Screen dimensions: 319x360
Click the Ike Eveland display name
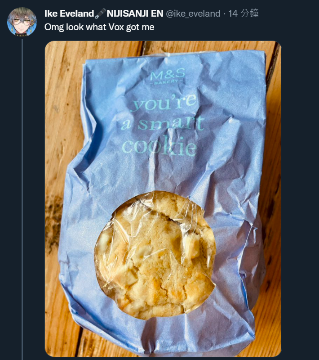[x=69, y=13]
